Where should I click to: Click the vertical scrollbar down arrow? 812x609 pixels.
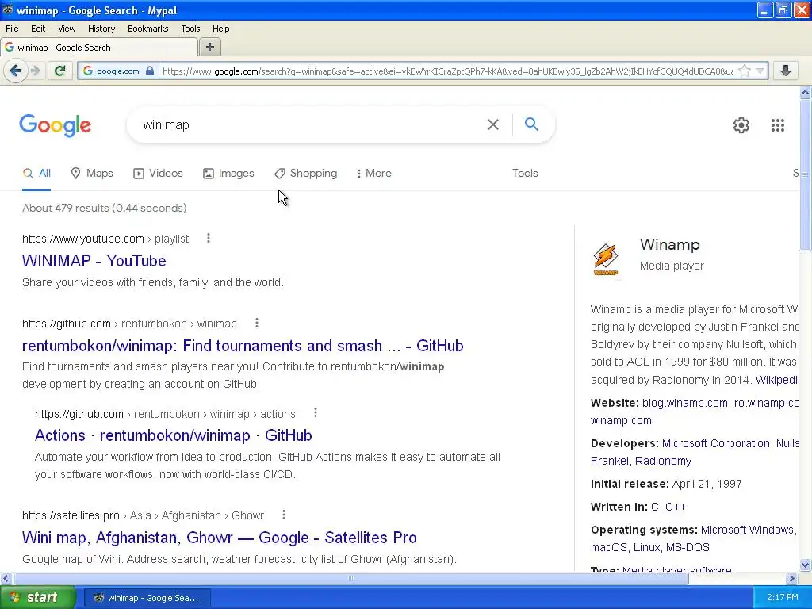coord(805,565)
